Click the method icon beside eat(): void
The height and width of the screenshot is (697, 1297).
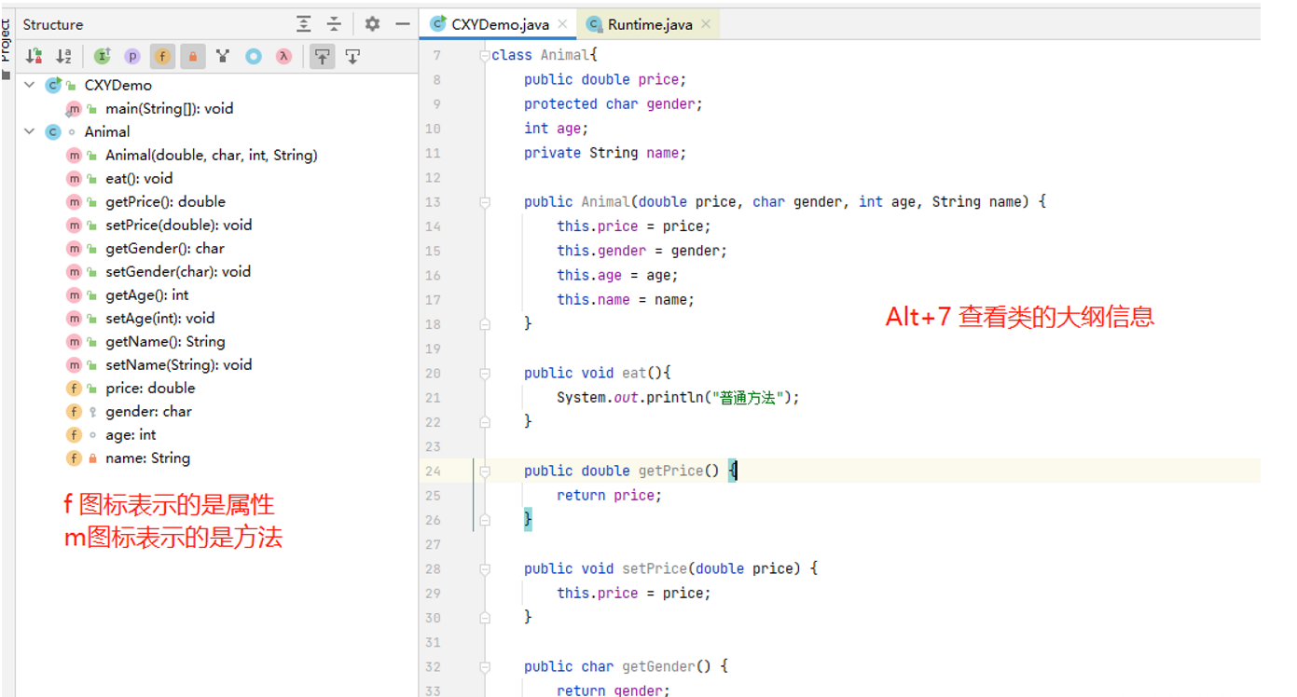74,179
